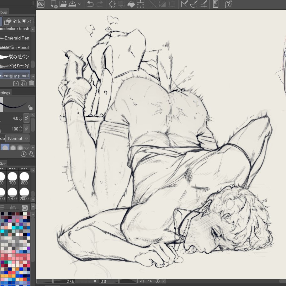Delete the selected sub tool

coord(32,83)
